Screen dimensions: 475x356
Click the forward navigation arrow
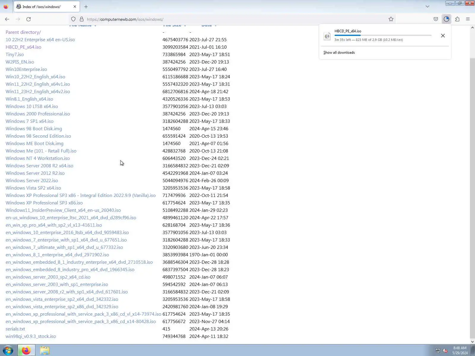pos(18,19)
